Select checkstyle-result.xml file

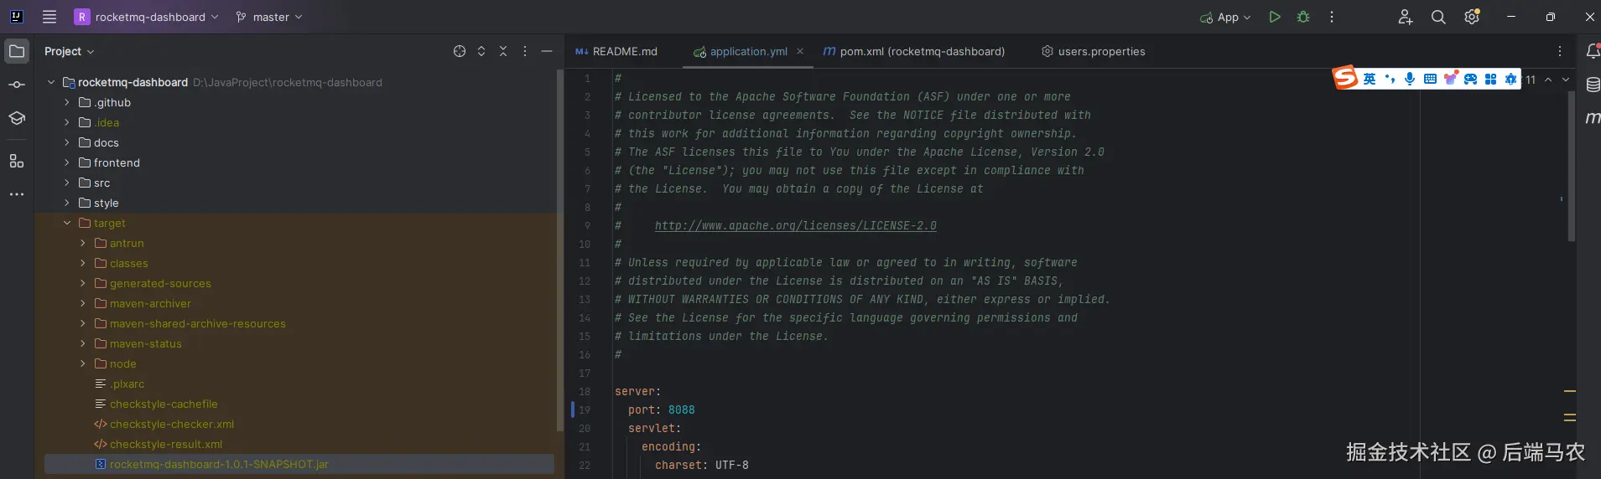click(x=166, y=444)
